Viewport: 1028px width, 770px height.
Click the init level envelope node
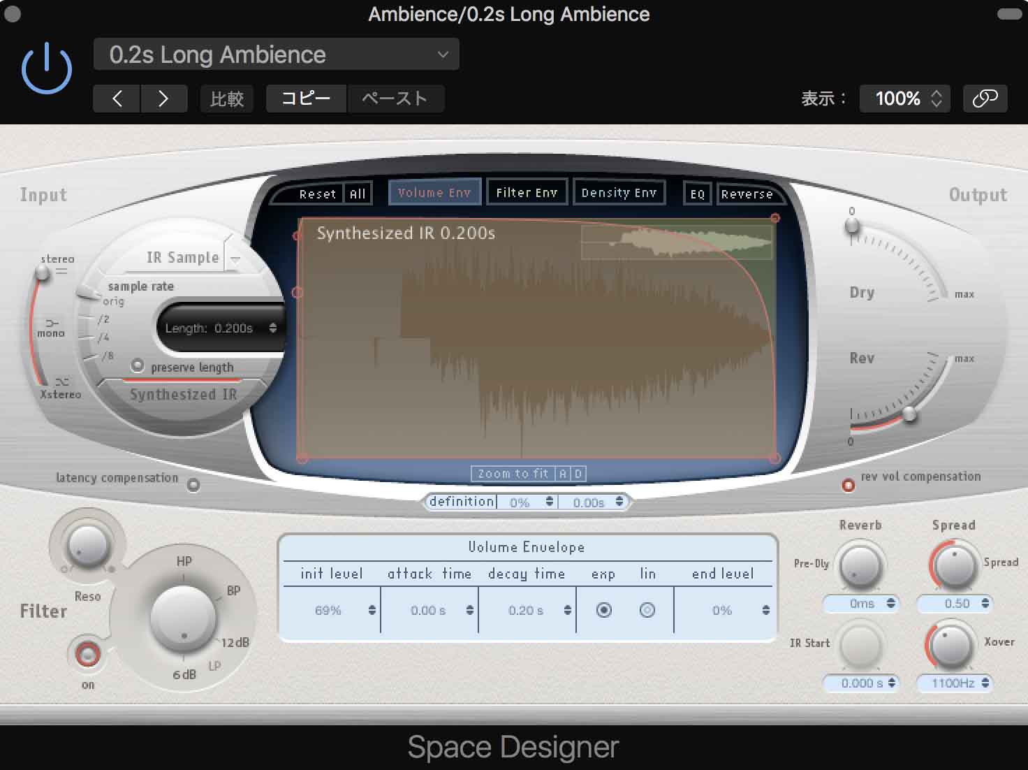coord(298,292)
